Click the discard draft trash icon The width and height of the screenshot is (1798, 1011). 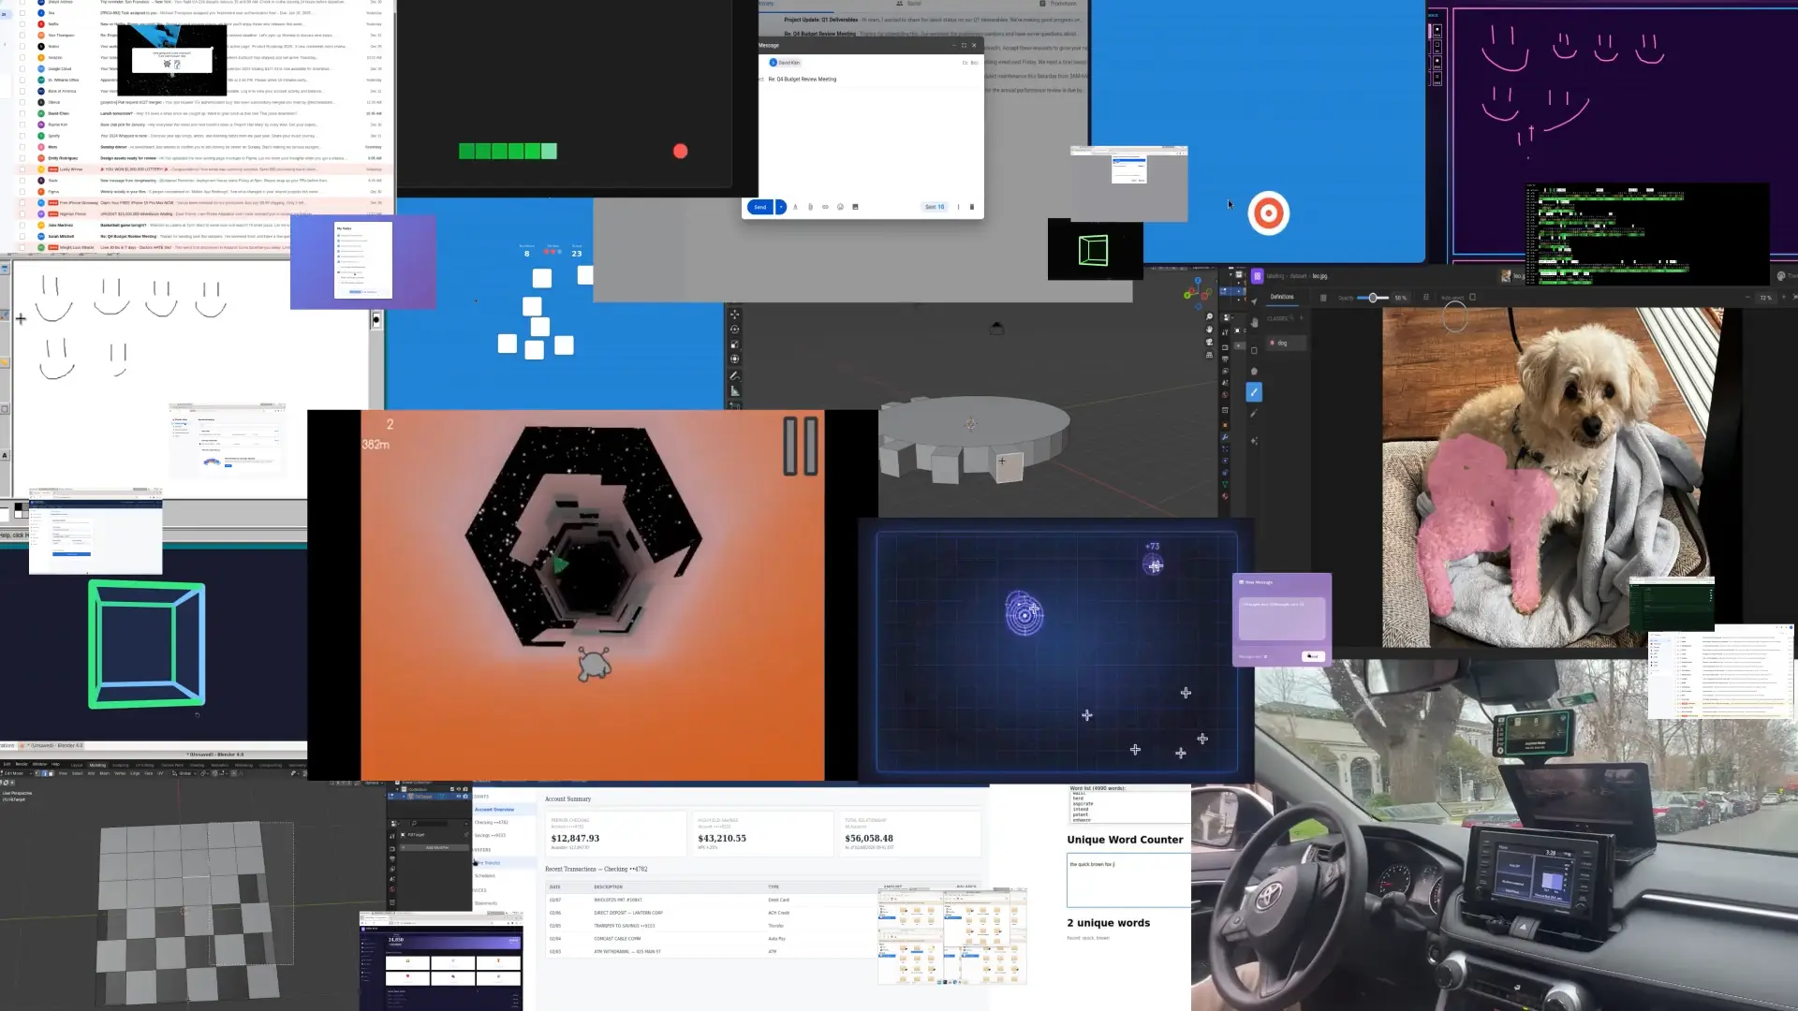tap(971, 207)
